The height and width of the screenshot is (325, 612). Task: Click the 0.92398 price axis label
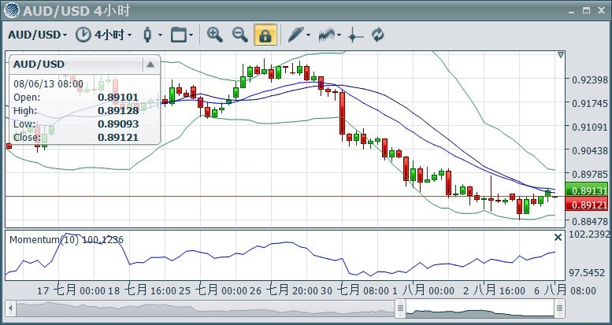tap(589, 80)
